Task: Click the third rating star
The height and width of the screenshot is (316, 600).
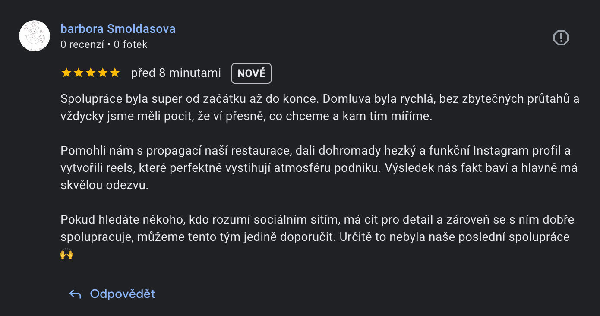Action: pyautogui.click(x=90, y=73)
